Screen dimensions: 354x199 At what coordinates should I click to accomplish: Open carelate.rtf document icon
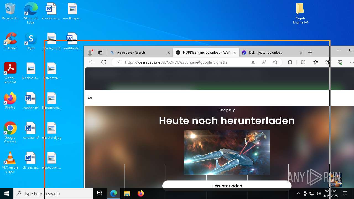click(31, 131)
